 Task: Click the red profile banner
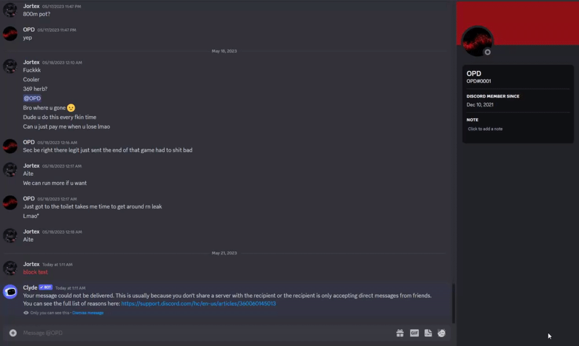(517, 23)
